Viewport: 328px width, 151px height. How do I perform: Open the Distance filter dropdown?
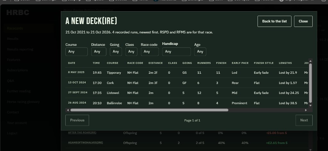click(x=99, y=52)
